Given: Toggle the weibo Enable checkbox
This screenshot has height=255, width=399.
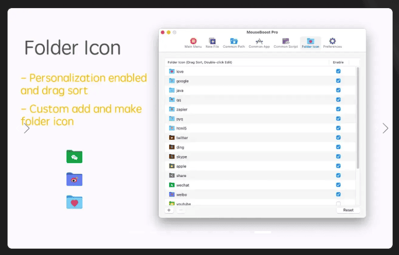Looking at the screenshot, I should (338, 194).
